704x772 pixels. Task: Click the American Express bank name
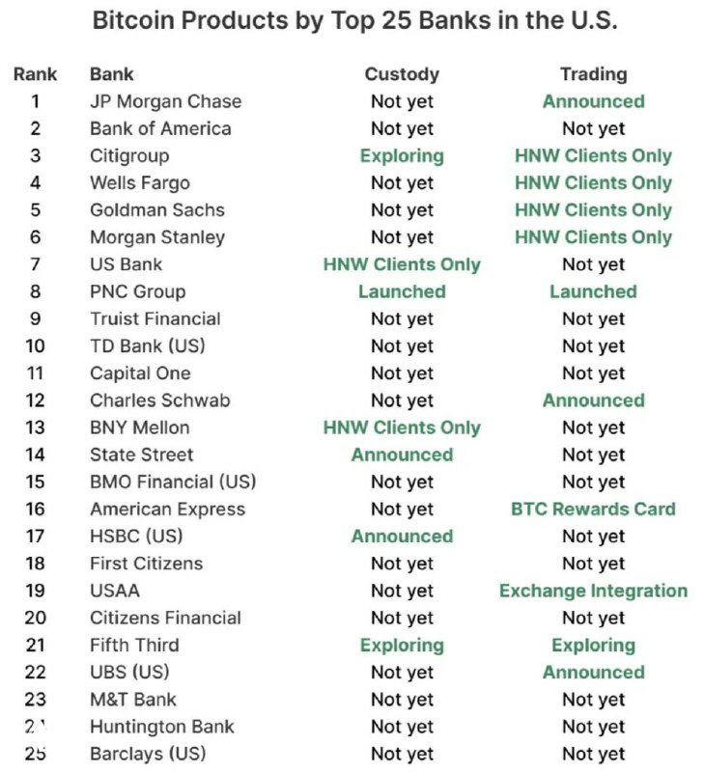click(167, 509)
